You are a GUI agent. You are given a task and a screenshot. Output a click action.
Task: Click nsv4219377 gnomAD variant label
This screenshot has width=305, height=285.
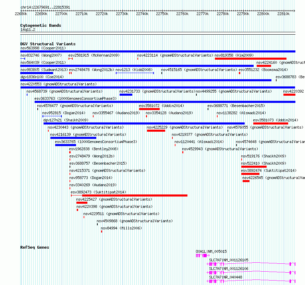(x=210, y=134)
